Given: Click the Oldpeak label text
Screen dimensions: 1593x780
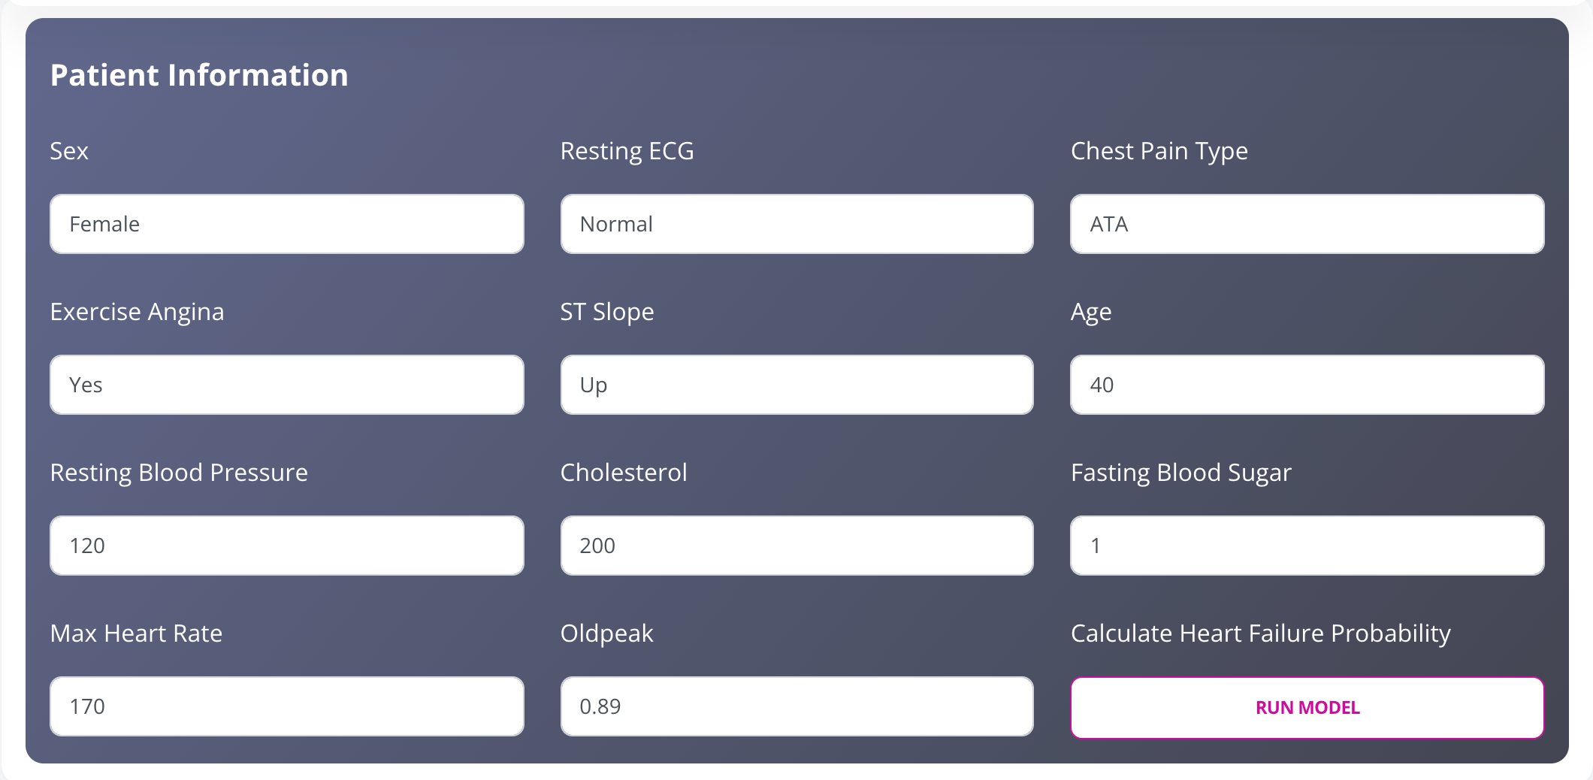Looking at the screenshot, I should pyautogui.click(x=607, y=634).
